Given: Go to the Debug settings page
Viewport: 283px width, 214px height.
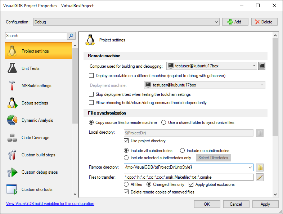Looking at the screenshot, I should 35,103.
